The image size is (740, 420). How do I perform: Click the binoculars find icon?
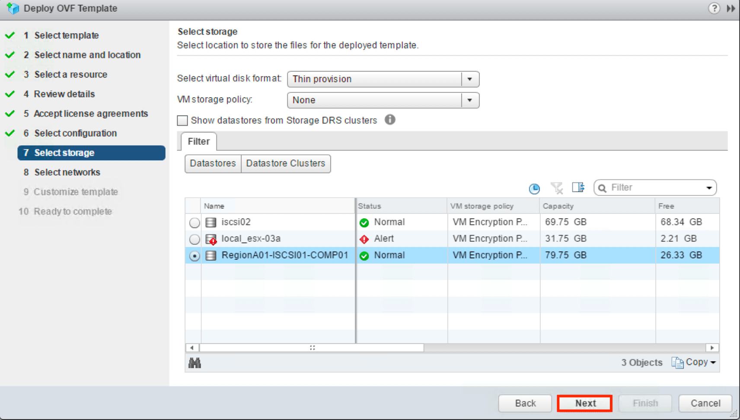(x=195, y=363)
